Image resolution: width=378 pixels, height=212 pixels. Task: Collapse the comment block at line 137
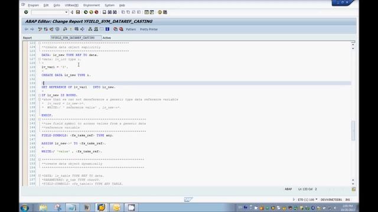click(x=40, y=99)
